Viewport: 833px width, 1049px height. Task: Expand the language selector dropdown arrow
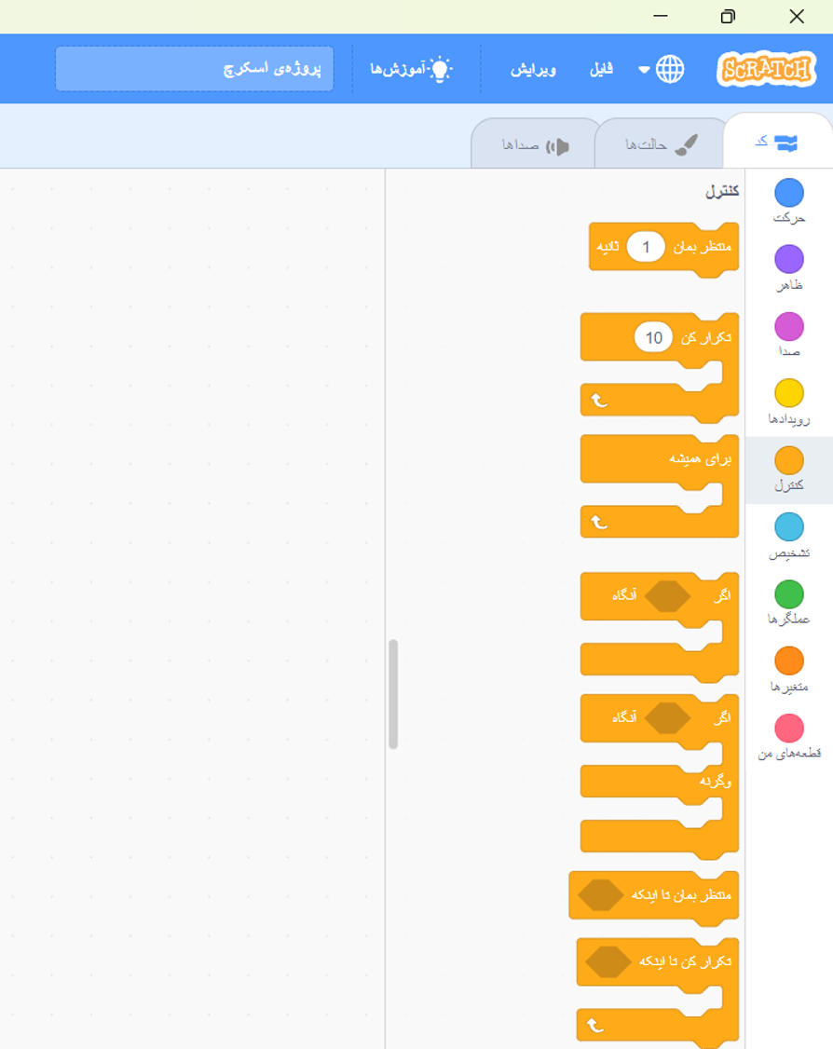tap(644, 70)
